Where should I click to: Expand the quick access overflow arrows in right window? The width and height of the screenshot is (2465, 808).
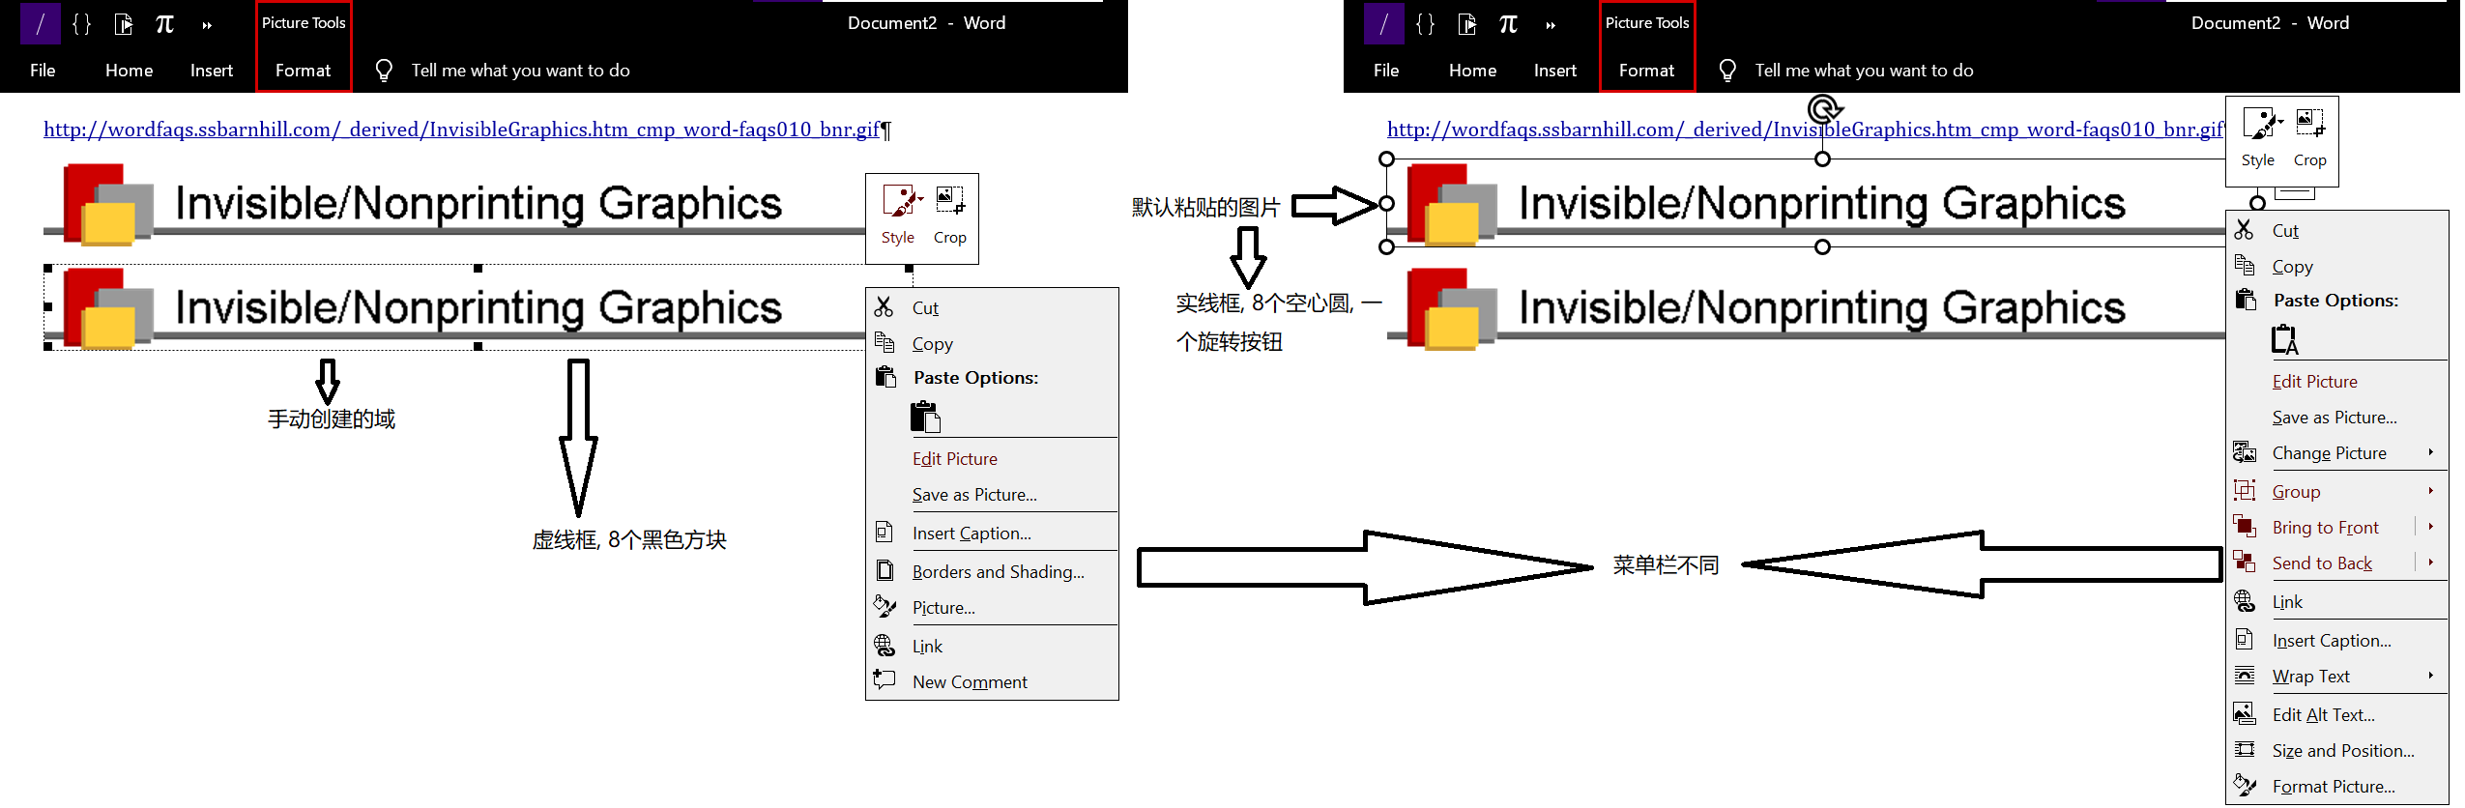pos(1551,26)
